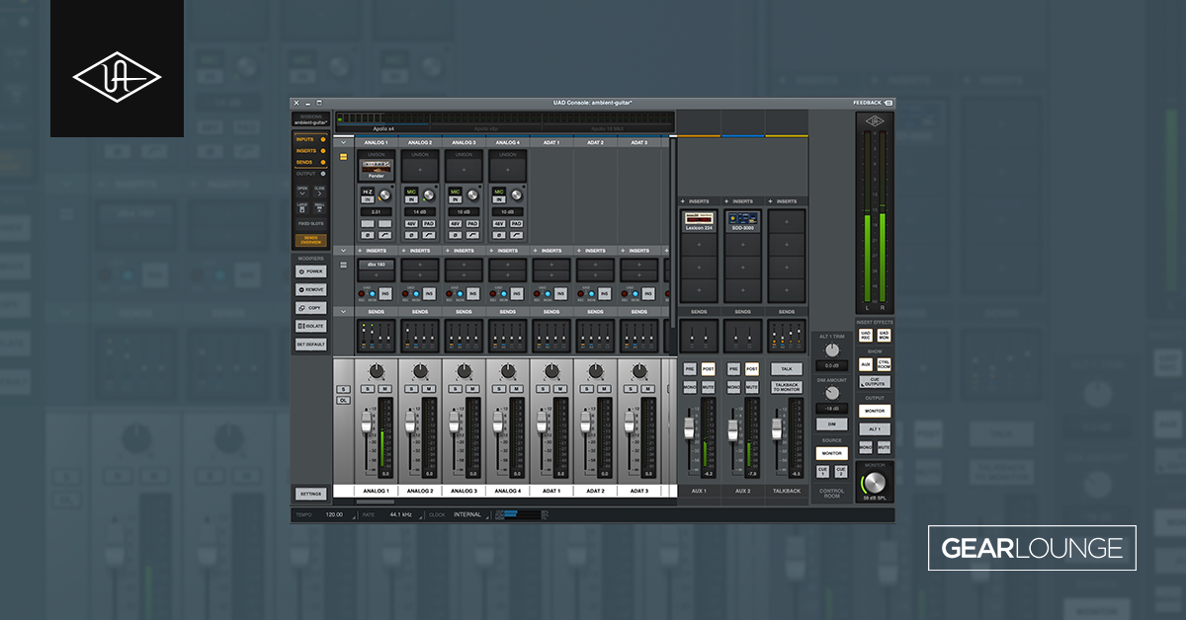Screen dimensions: 1186x620
Task: Collapse the INSERTS row with its chevron
Action: coord(342,251)
